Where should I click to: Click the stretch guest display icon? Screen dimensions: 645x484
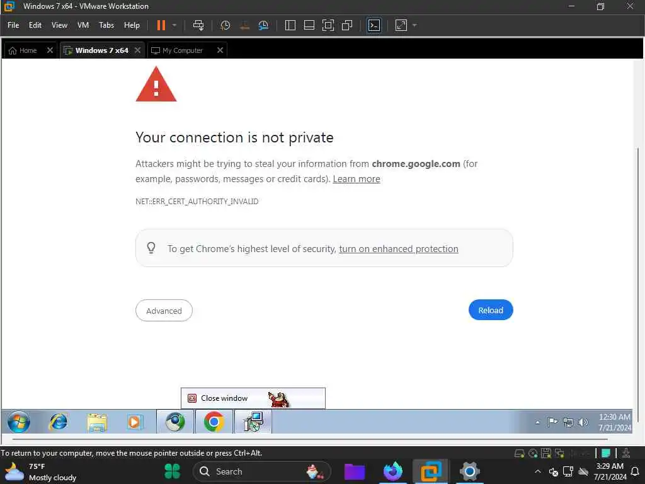(401, 25)
